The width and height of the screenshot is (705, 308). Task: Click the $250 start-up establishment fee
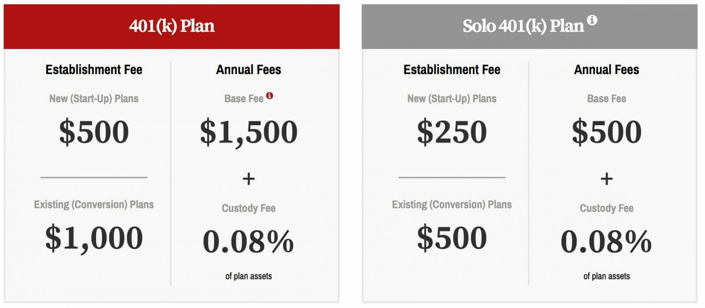[452, 131]
